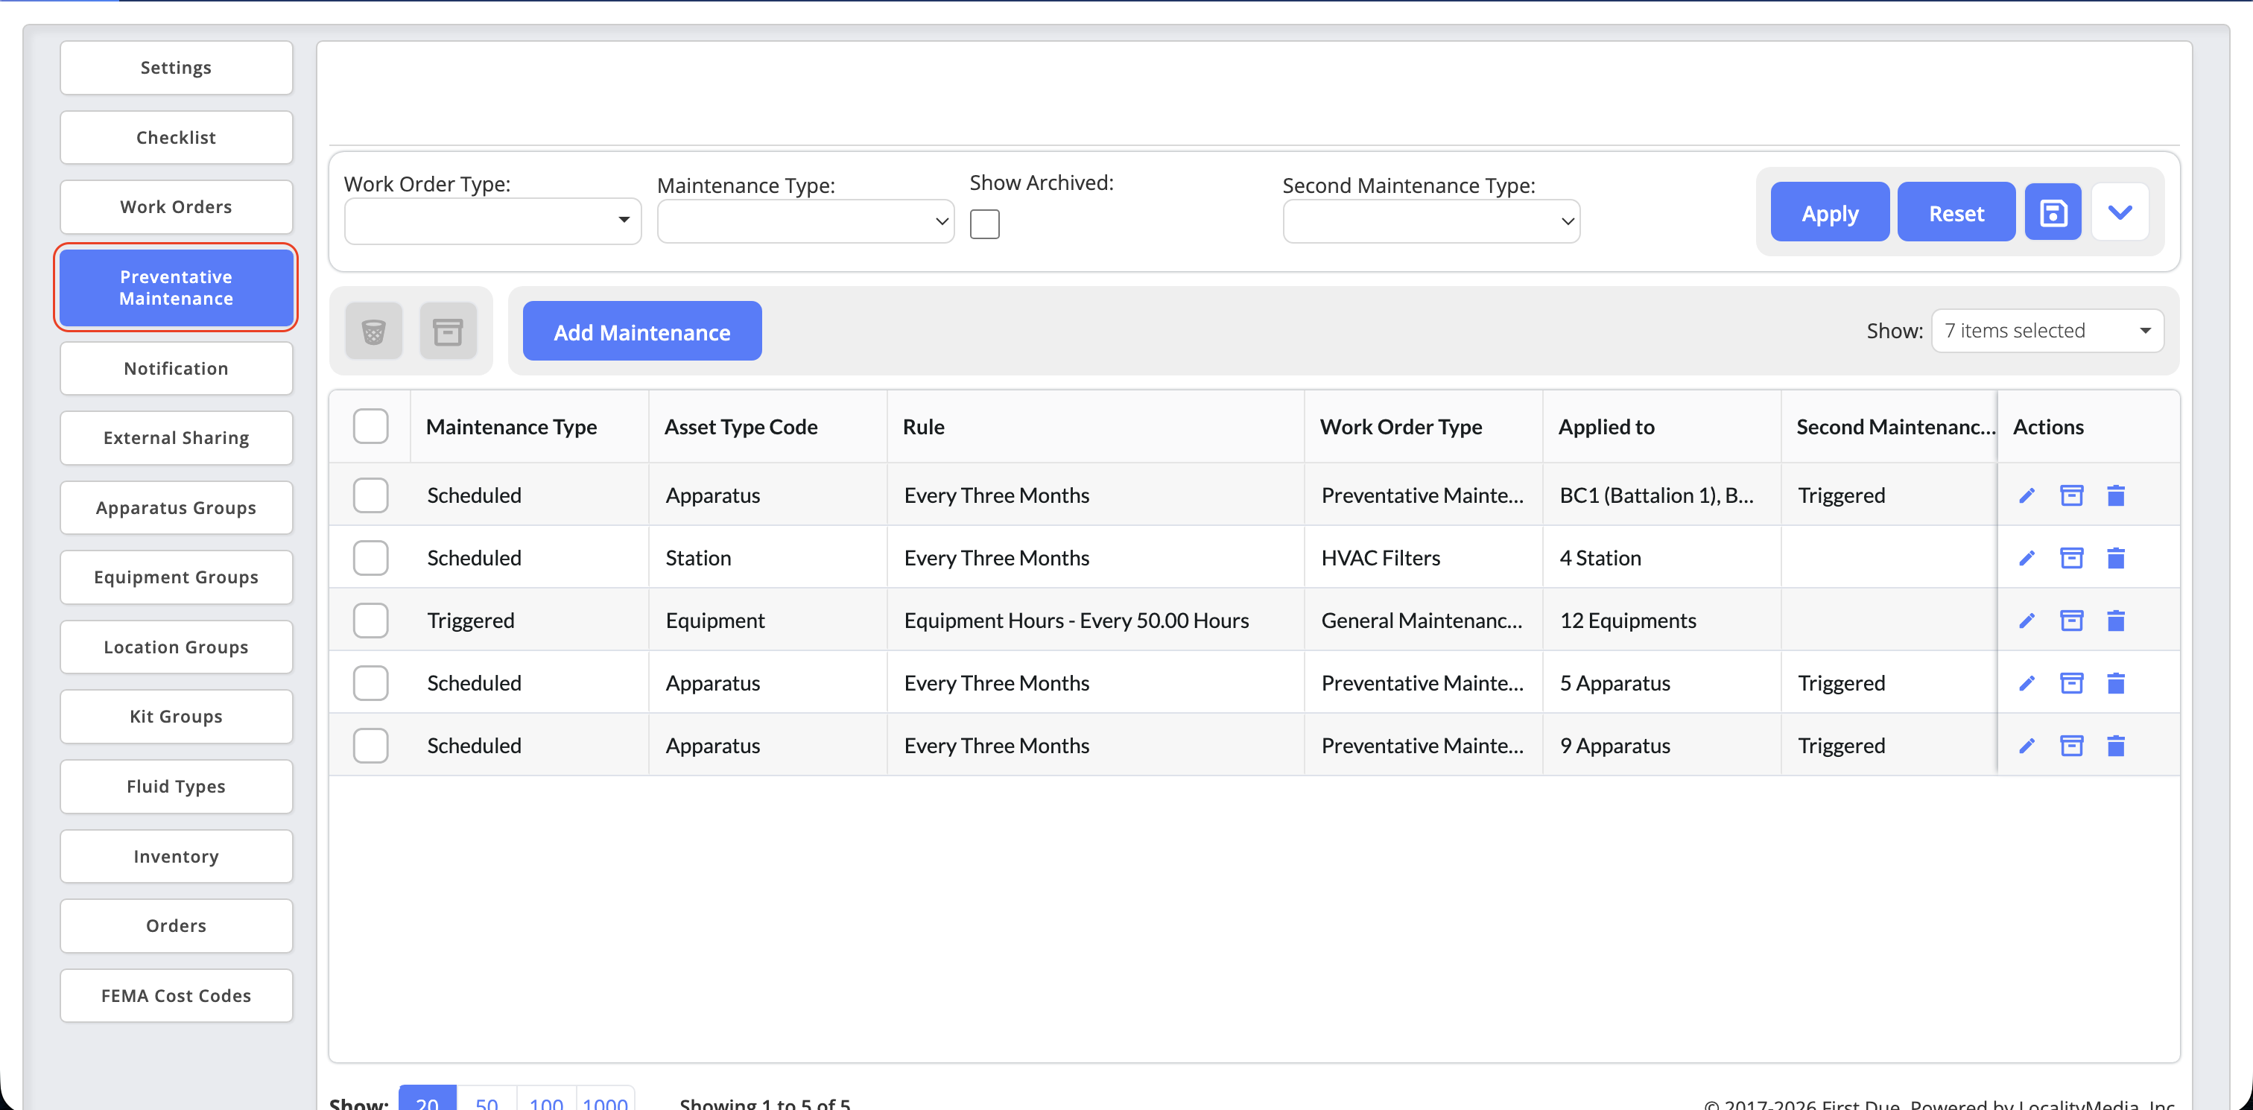Viewport: 2253px width, 1110px height.
Task: Archive the 9 Apparatus maintenance row
Action: point(2071,746)
